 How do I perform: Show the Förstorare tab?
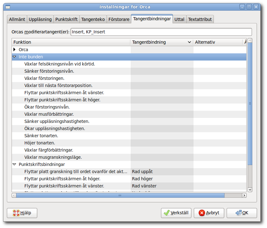(119, 19)
